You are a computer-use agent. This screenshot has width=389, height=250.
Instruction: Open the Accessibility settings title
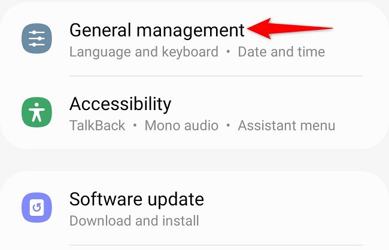(x=120, y=104)
